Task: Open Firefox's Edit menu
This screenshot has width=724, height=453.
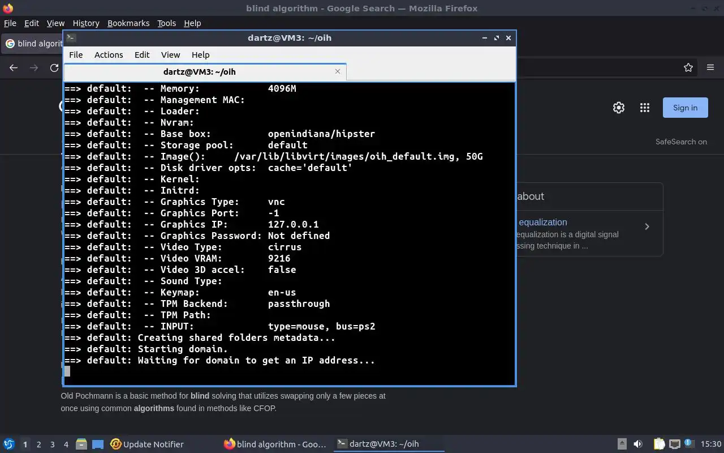Action: point(32,23)
